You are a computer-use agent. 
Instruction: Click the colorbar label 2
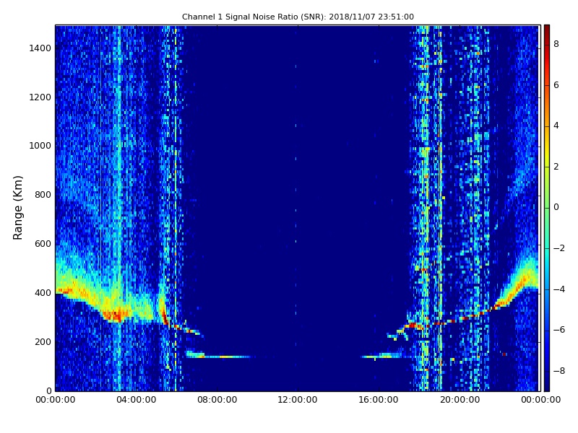[x=556, y=167]
